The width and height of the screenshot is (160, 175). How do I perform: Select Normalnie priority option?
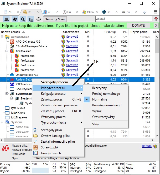point(100,99)
